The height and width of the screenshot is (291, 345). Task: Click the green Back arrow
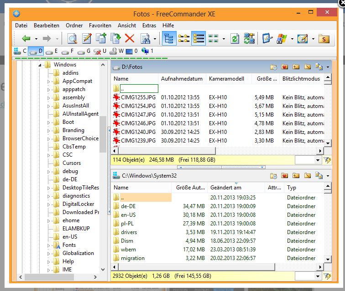tap(26, 39)
